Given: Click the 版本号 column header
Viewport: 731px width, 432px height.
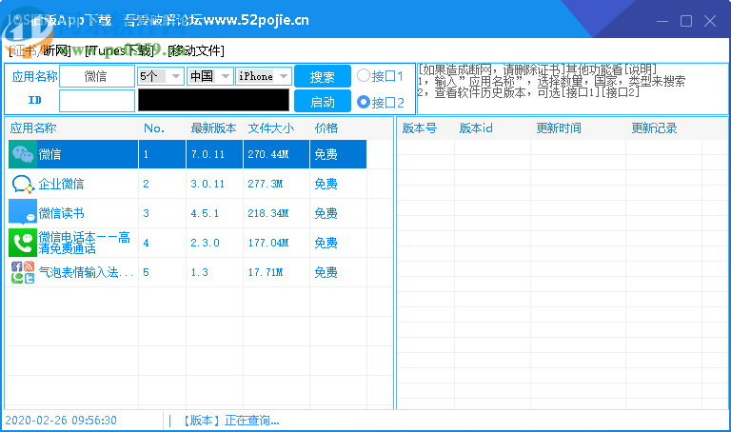Looking at the screenshot, I should click(x=419, y=128).
